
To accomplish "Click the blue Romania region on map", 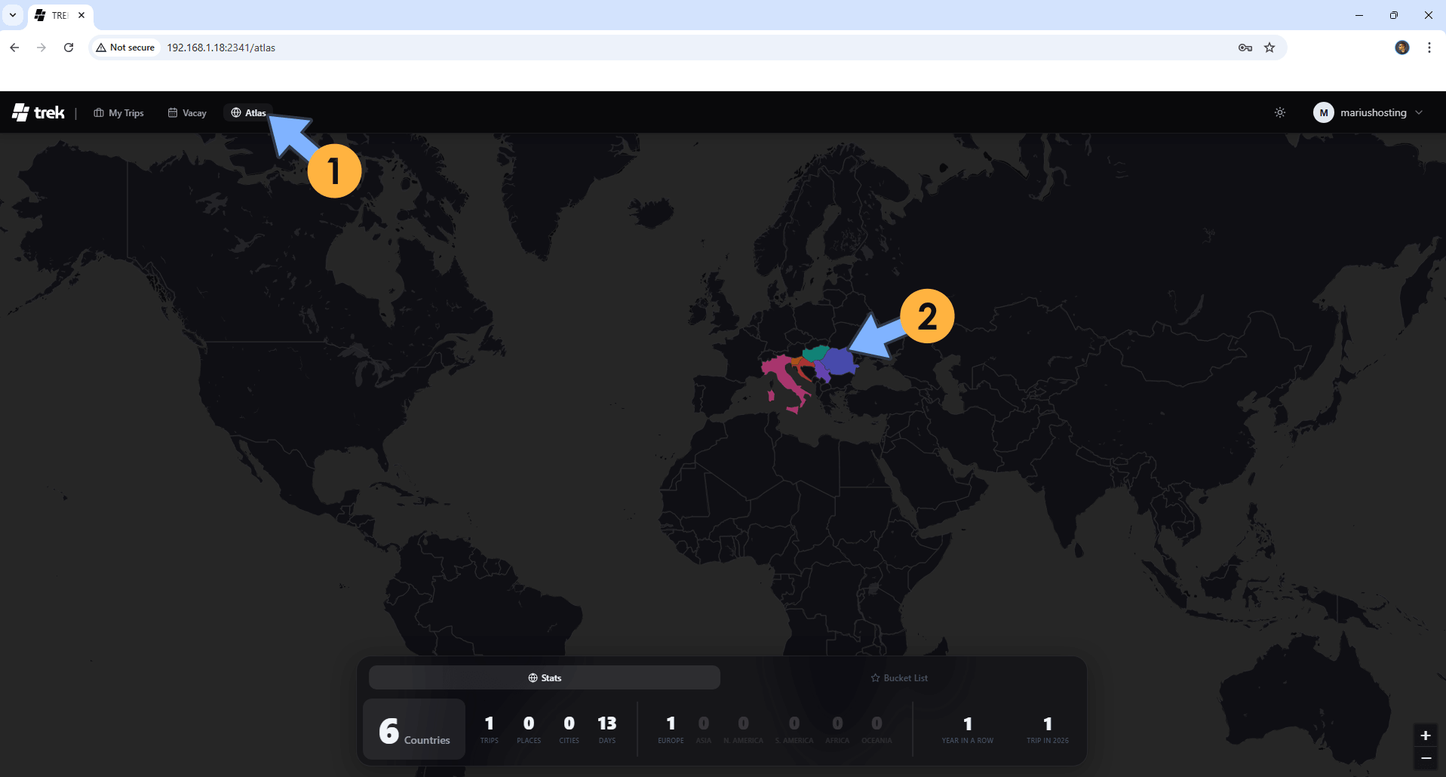I will 840,362.
